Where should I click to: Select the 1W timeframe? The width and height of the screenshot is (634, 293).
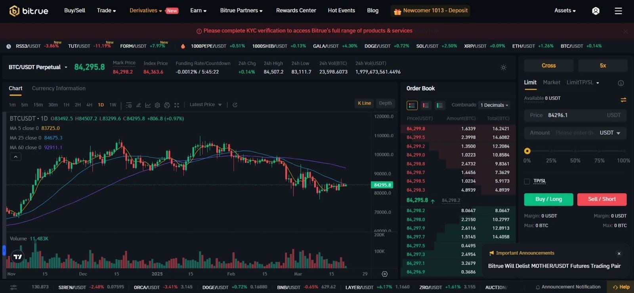pos(113,105)
